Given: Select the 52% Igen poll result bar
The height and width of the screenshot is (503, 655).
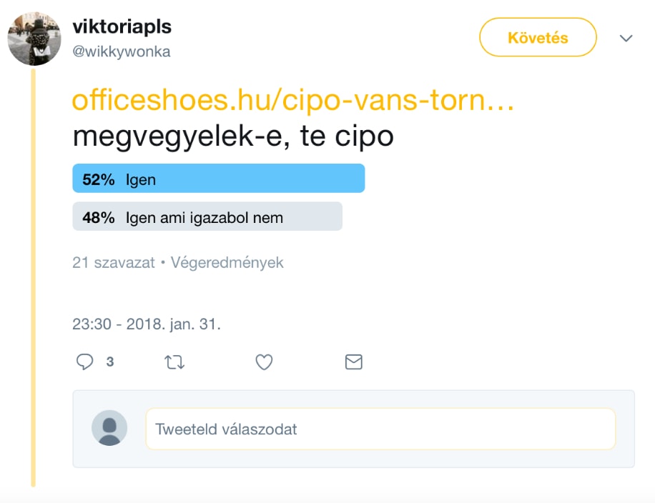Looking at the screenshot, I should tap(218, 179).
